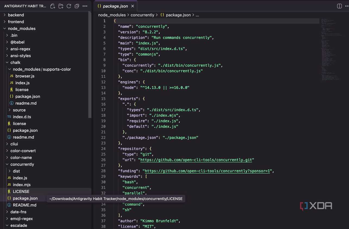The height and width of the screenshot is (229, 349).
Task: Open the funding sponsor URL link
Action: [208, 171]
